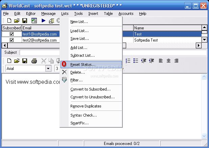
Task: Insert bulleted list icon
Action: point(136,61)
